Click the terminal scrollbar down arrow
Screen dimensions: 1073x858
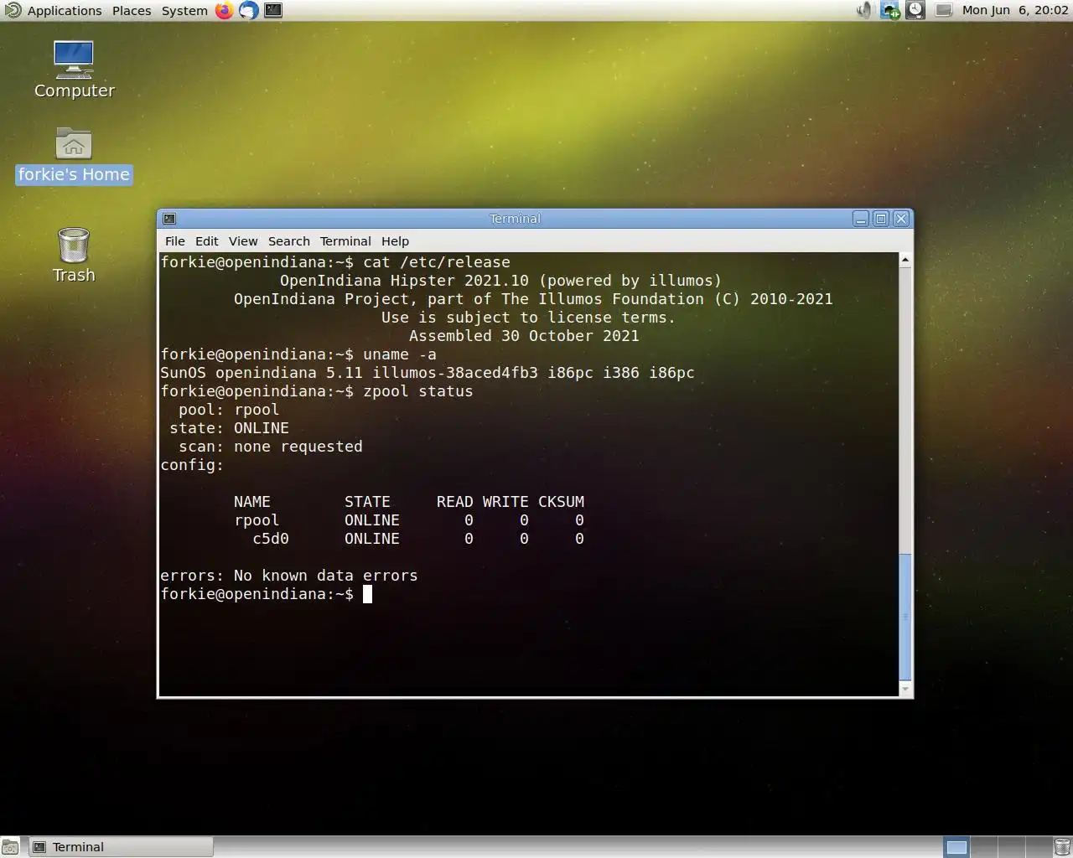(x=905, y=689)
